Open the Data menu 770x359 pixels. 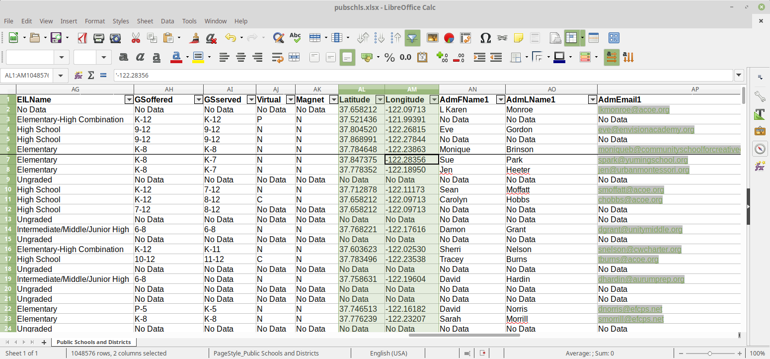(x=167, y=21)
